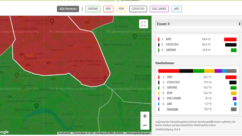Zoom out of the map

(x=145, y=125)
